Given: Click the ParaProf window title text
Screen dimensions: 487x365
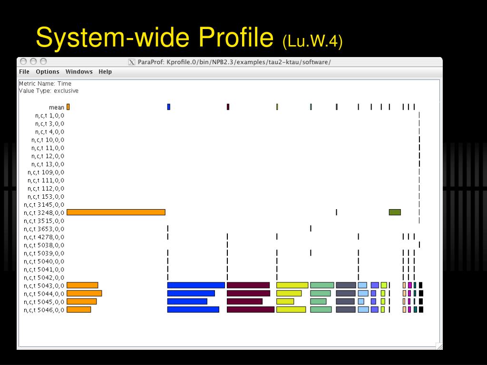Looking at the screenshot, I should point(234,62).
